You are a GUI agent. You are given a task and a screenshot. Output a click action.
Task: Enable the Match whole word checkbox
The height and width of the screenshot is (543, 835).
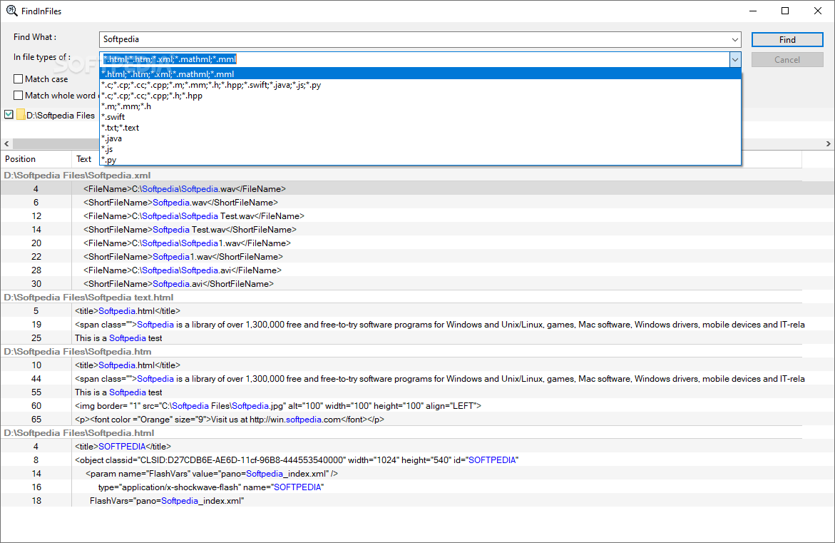(18, 96)
